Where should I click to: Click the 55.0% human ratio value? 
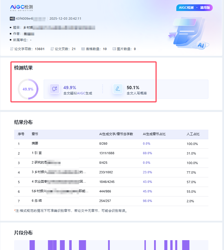pyautogui.click(x=191, y=192)
